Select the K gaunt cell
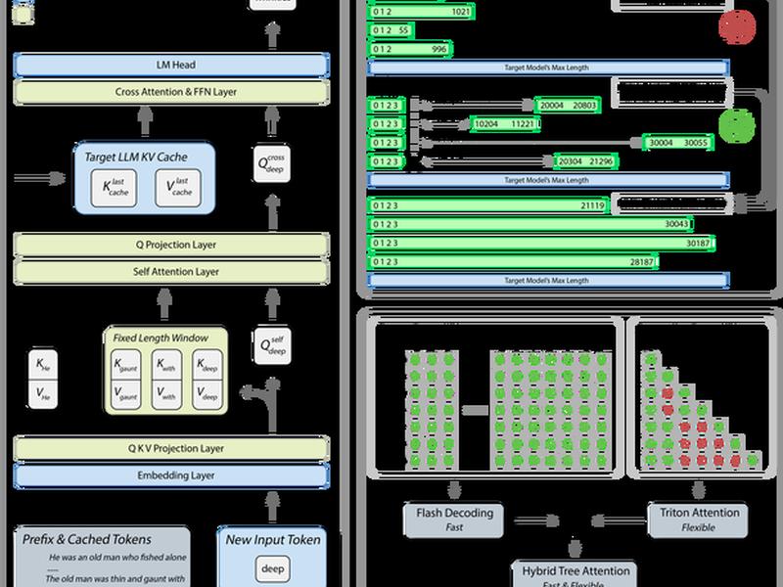This screenshot has height=587, width=783. point(125,365)
